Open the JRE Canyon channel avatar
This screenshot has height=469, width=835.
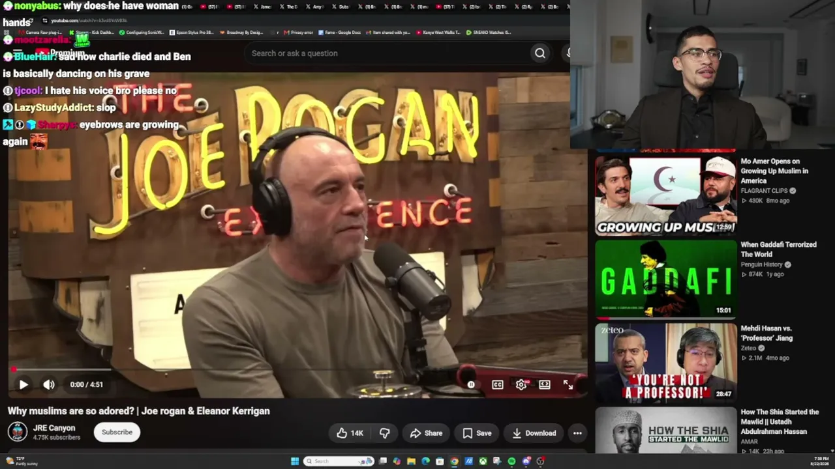18,432
